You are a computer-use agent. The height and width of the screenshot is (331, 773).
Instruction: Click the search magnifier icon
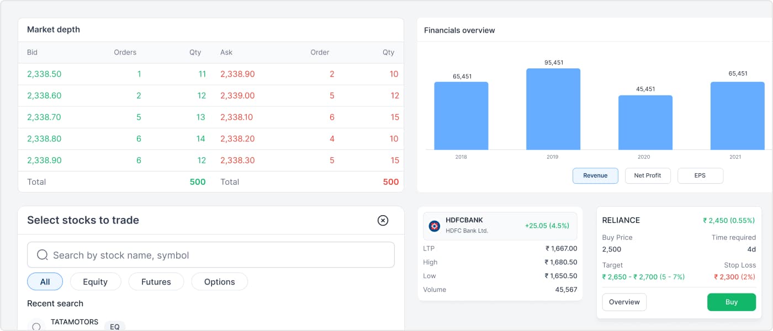(43, 255)
